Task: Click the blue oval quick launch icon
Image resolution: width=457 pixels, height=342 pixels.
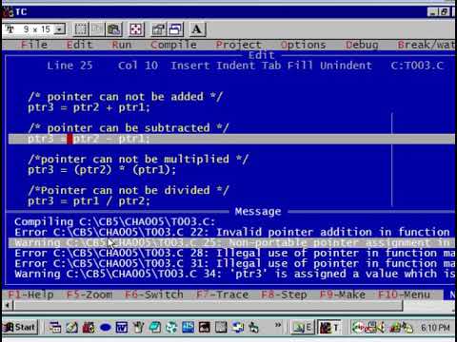Action: point(106,328)
